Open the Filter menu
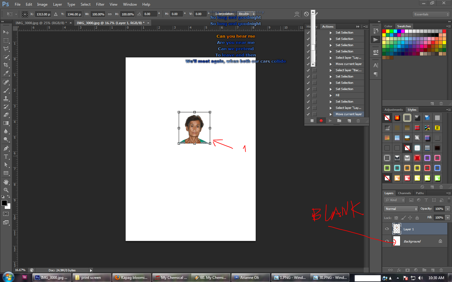The width and height of the screenshot is (452, 282). (100, 4)
